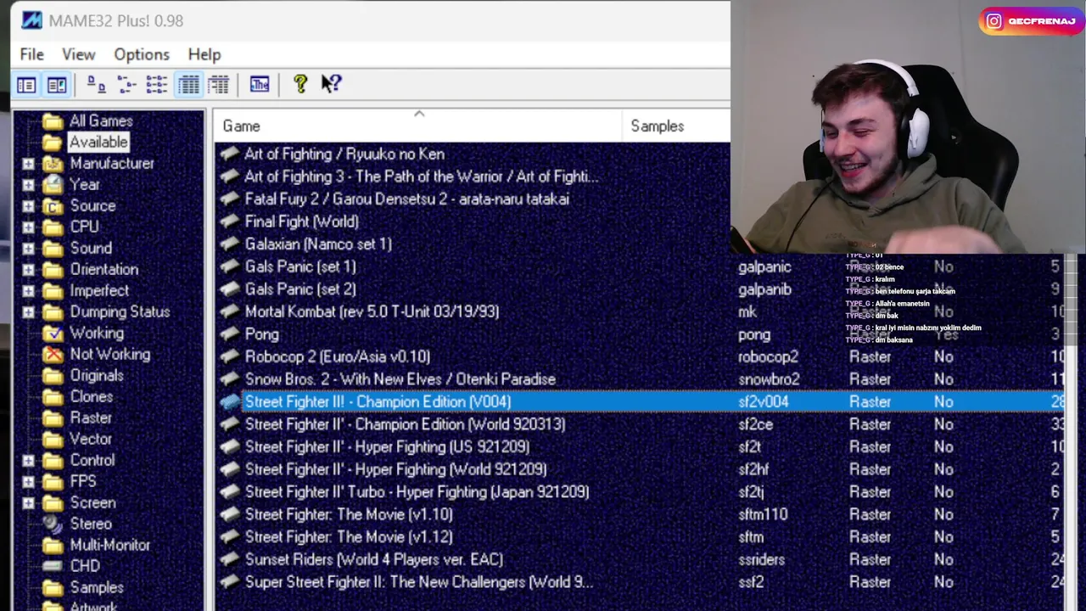This screenshot has width=1086, height=611.
Task: Select the Samples folder in tree
Action: [x=97, y=588]
